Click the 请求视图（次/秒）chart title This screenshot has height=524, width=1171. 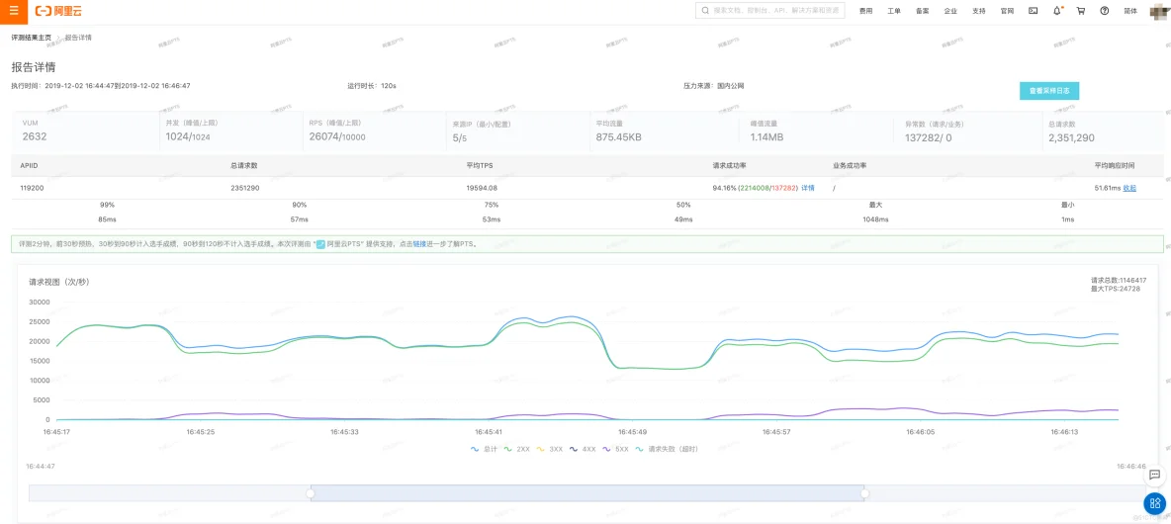pyautogui.click(x=59, y=282)
